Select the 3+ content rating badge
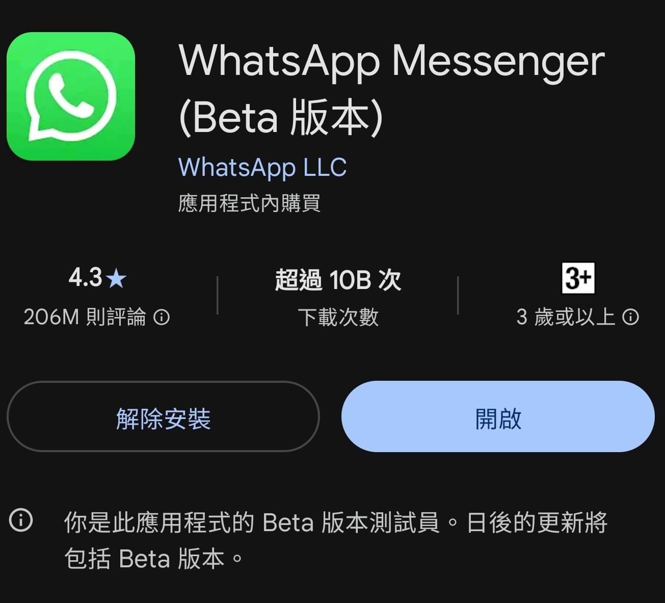 (x=578, y=278)
